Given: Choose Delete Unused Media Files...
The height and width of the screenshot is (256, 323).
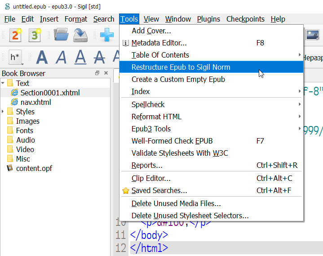Looking at the screenshot, I should click(x=211, y=203).
